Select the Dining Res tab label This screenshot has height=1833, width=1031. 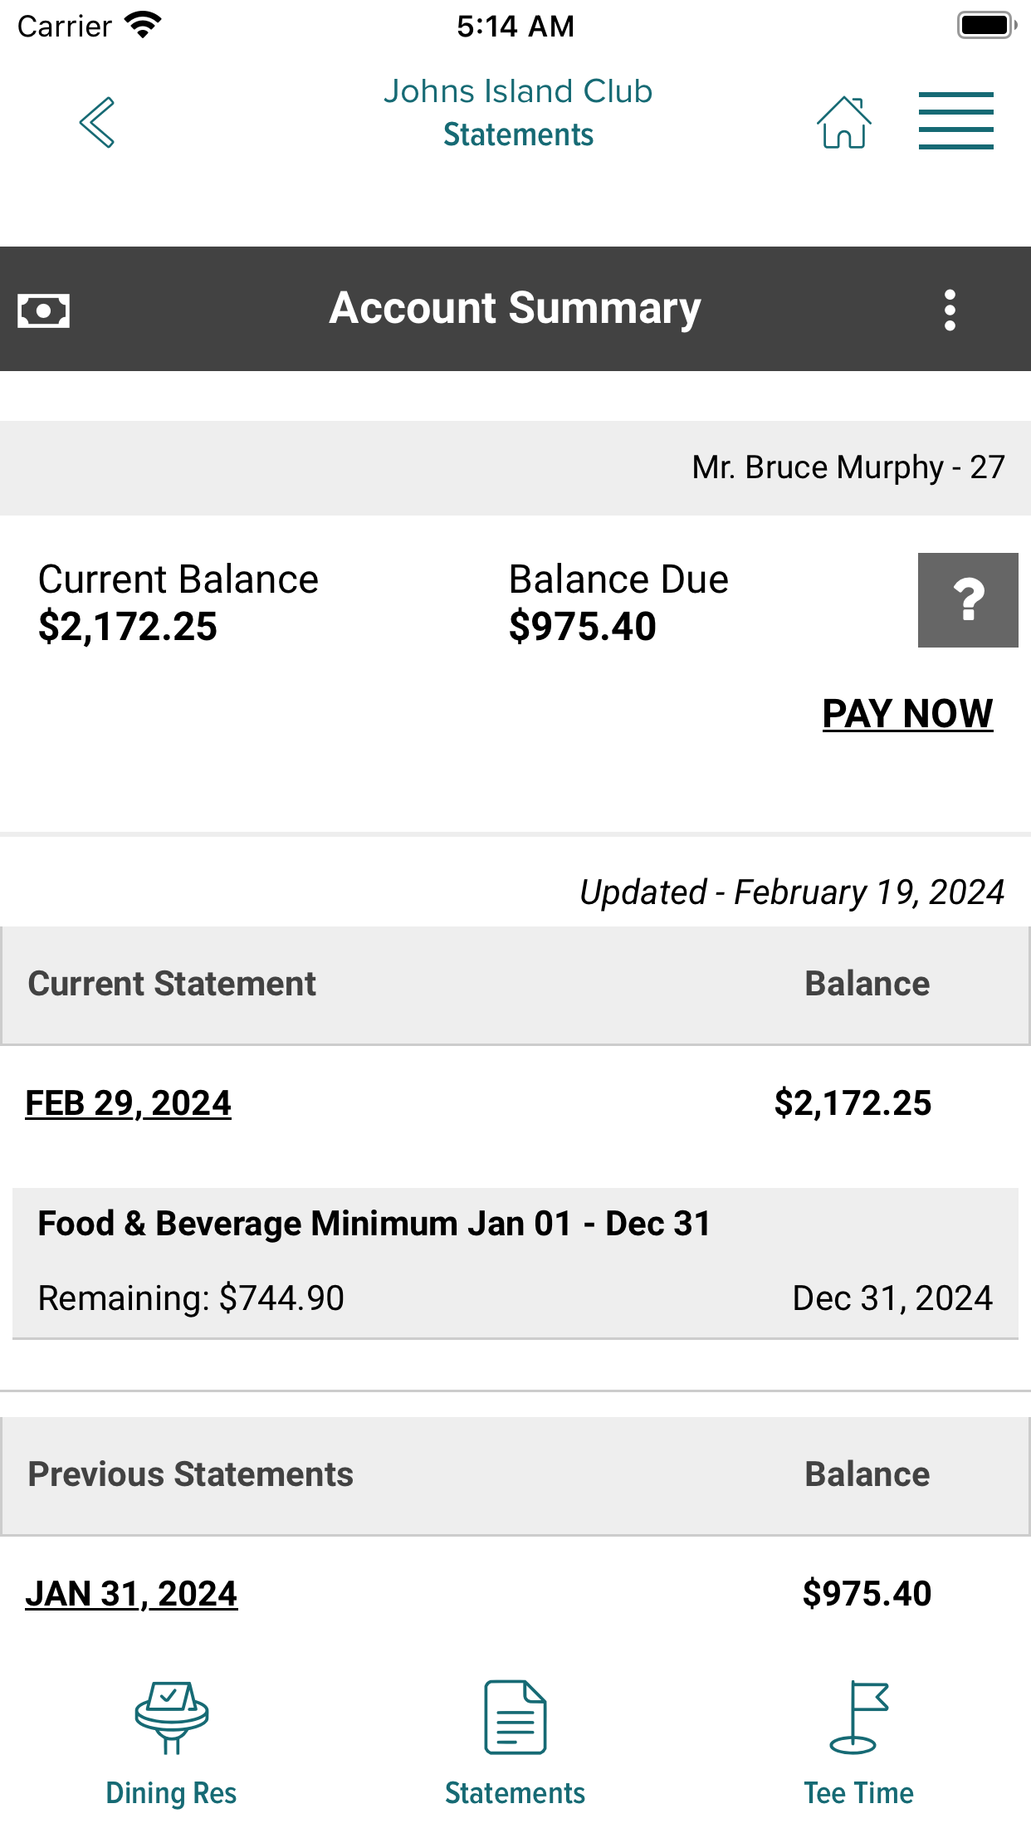tap(171, 1793)
